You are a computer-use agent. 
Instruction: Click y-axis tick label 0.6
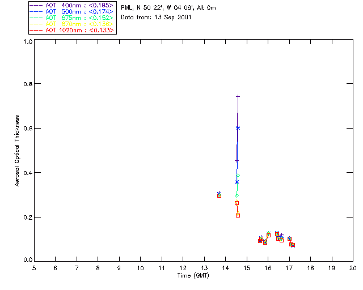(28, 129)
